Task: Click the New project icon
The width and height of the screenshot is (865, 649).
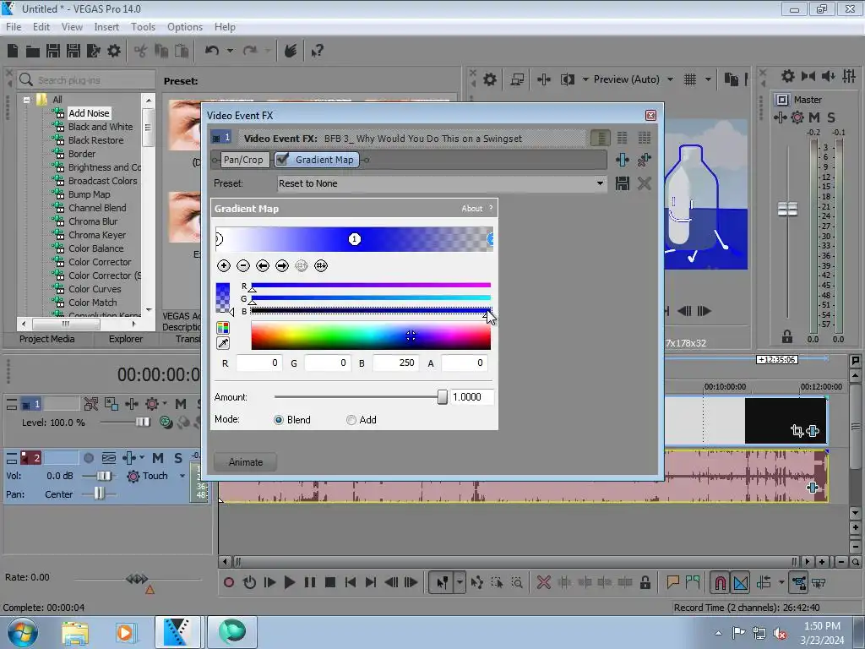Action: (x=13, y=51)
